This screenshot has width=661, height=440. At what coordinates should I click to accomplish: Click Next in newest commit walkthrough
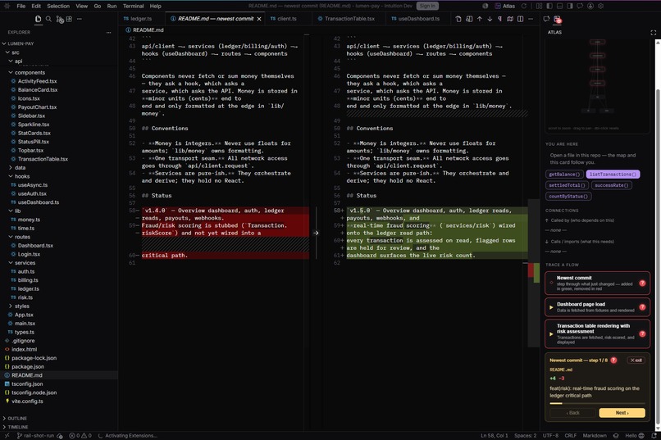coord(622,413)
